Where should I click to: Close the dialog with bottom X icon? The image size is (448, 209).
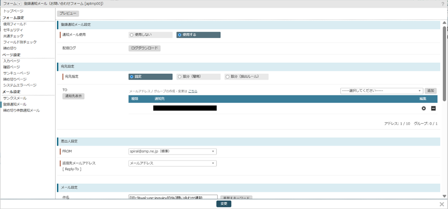(x=441, y=204)
